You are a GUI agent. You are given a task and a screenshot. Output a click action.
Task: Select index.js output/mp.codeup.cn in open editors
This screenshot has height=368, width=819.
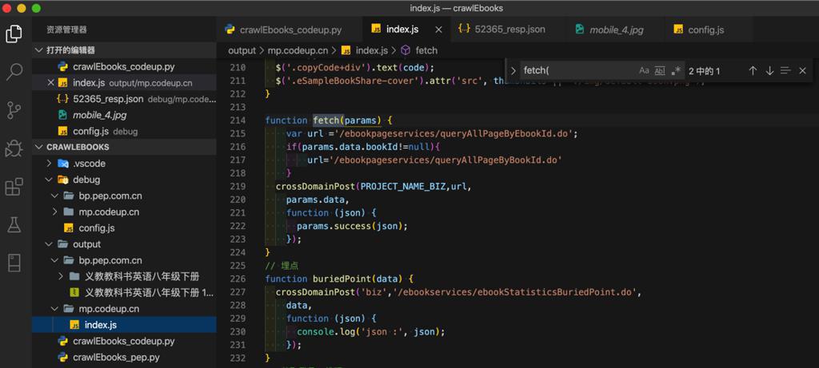pyautogui.click(x=124, y=83)
